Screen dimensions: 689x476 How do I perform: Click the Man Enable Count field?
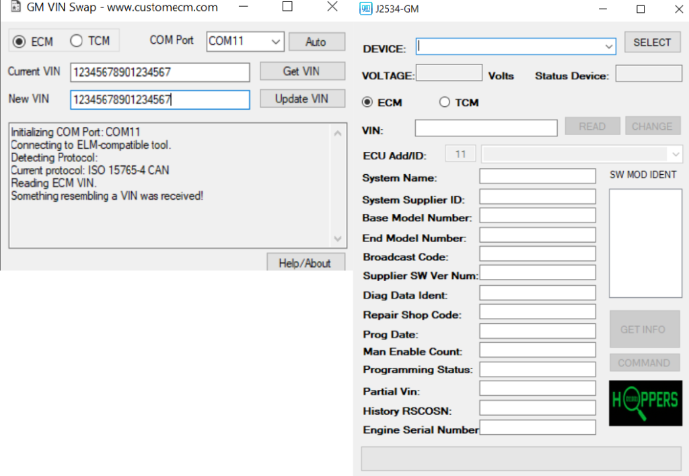[538, 350]
